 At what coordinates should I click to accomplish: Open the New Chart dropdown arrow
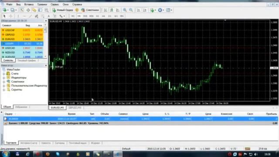click(8, 10)
